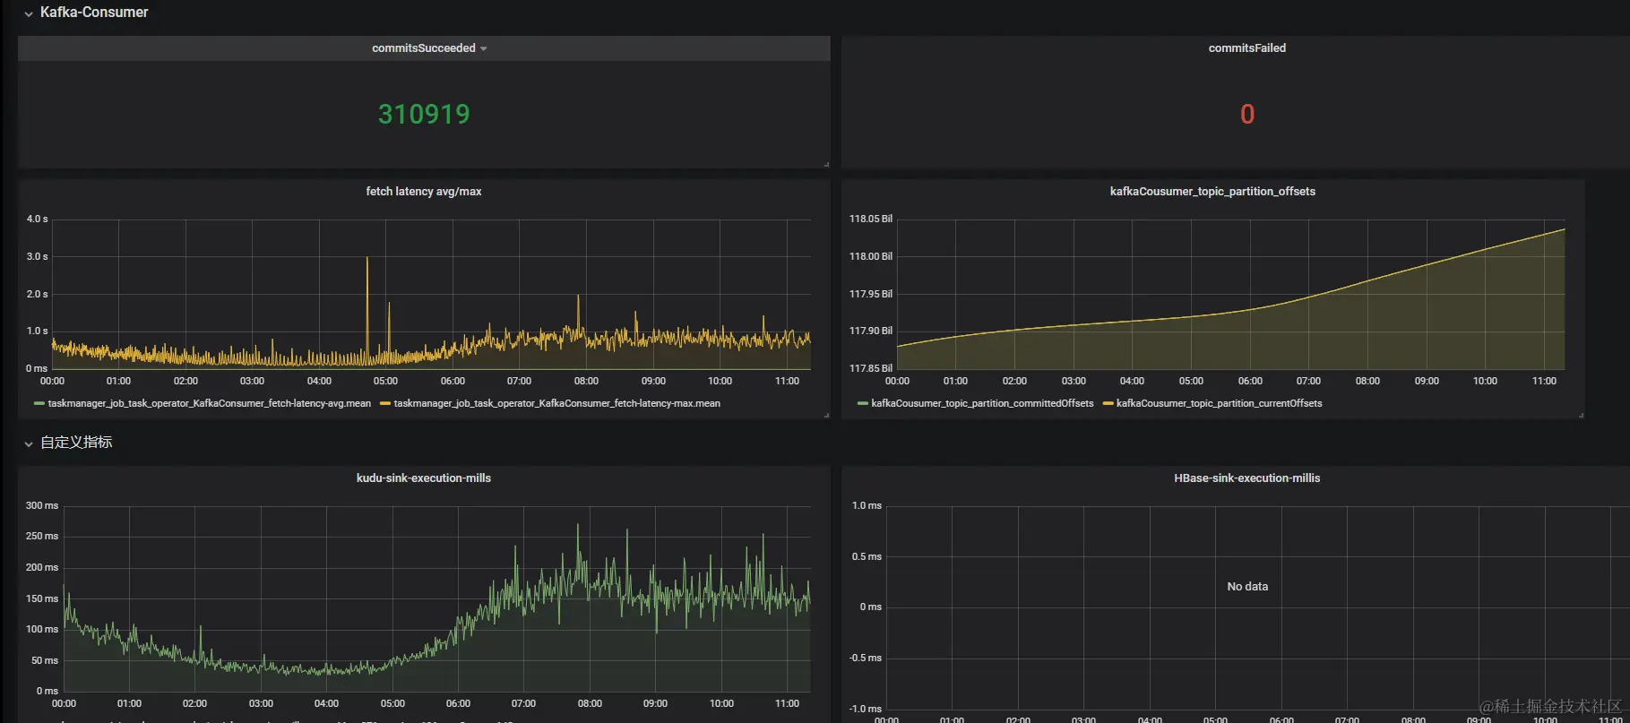This screenshot has width=1630, height=723.
Task: Click the green fetch-latency-avg legend color swatch
Action: tap(39, 403)
